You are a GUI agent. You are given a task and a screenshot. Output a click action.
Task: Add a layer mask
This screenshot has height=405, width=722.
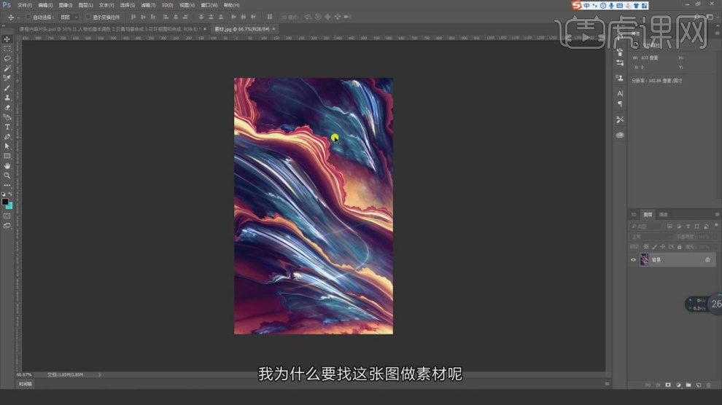tap(668, 385)
